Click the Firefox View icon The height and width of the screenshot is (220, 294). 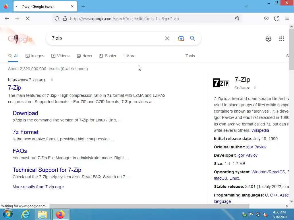[6, 6]
